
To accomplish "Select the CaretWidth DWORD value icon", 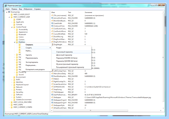I will (52, 23).
